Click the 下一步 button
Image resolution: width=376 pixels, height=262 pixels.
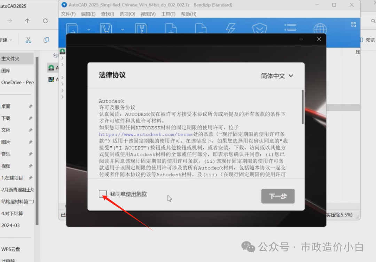tap(278, 196)
